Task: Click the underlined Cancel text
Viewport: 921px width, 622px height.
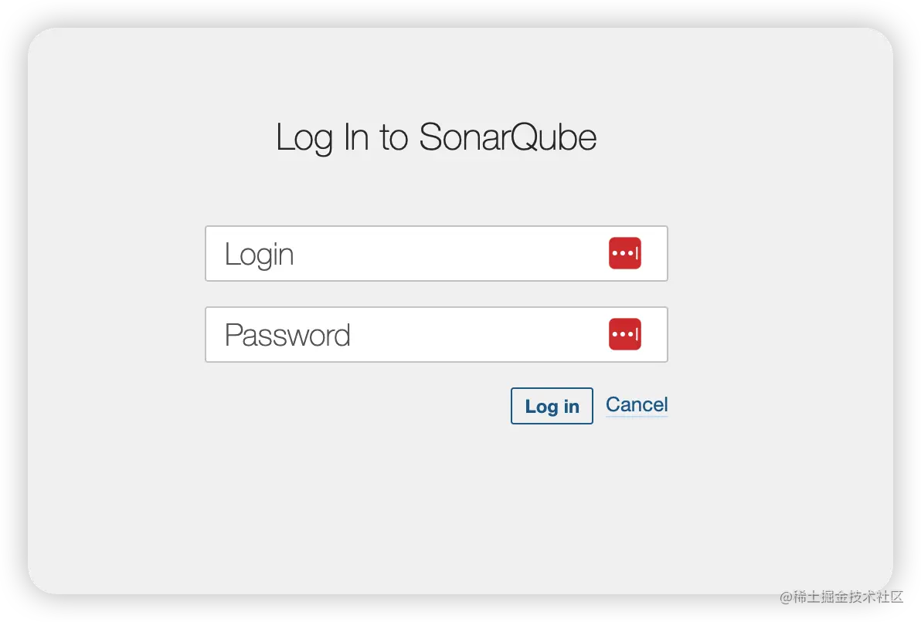Action: (x=636, y=404)
